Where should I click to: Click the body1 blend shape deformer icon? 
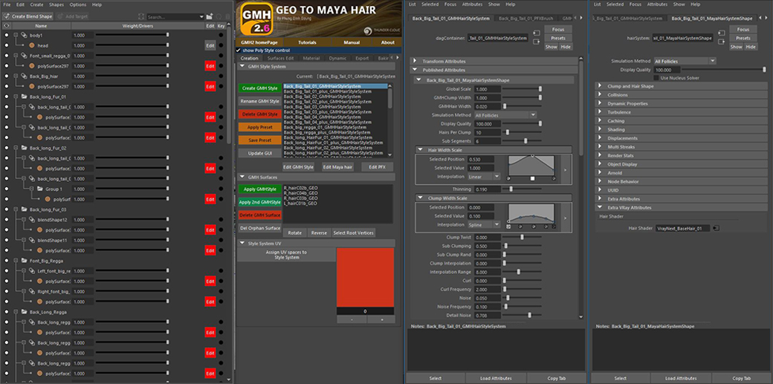[x=24, y=35]
